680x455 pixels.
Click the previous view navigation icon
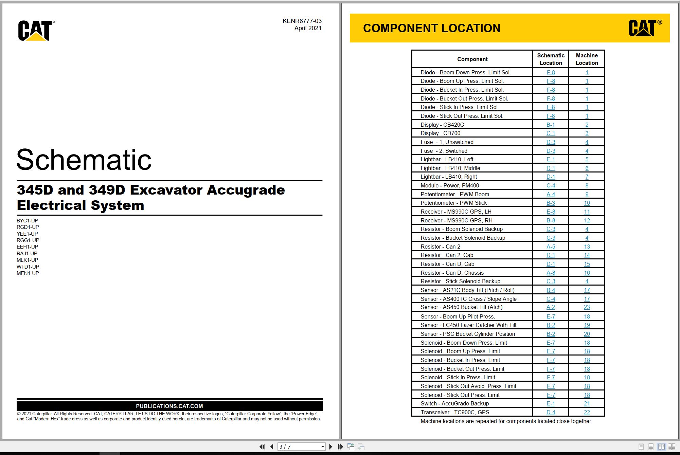351,447
